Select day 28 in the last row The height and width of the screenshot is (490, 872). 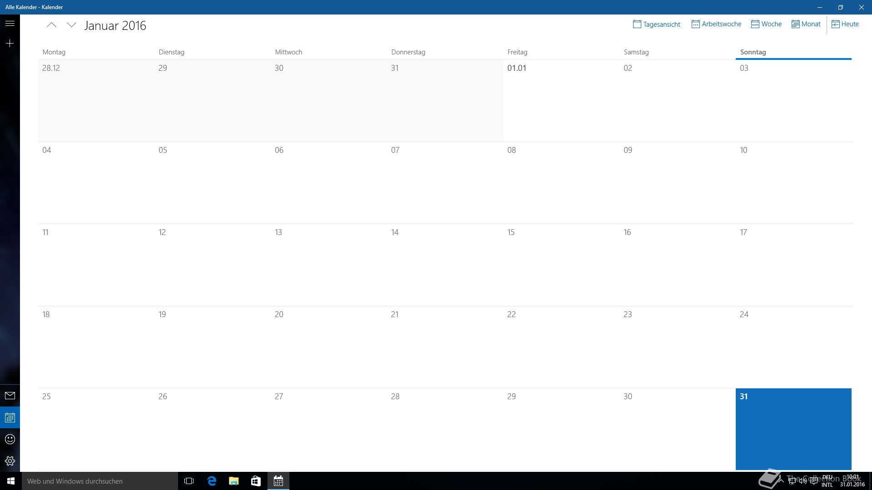pos(445,429)
